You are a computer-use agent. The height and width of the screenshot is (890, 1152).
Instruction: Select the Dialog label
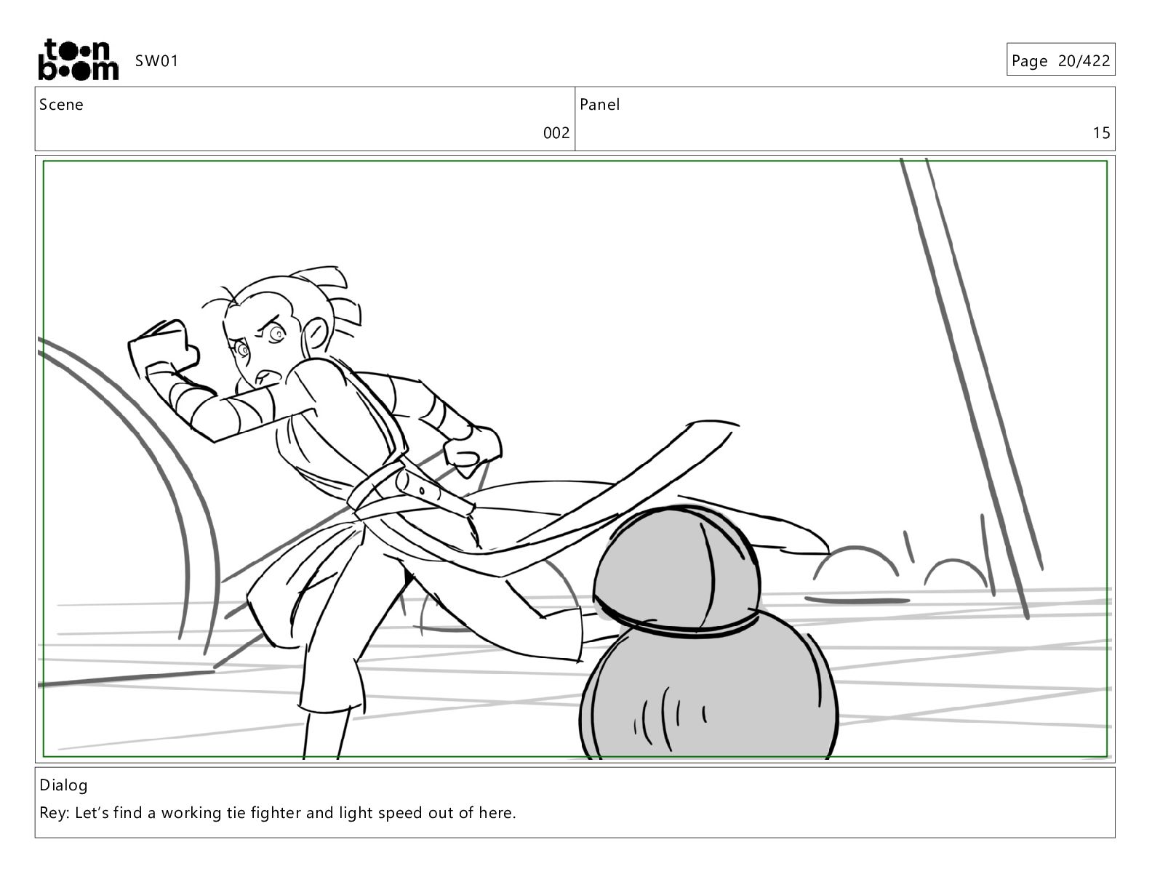point(63,785)
